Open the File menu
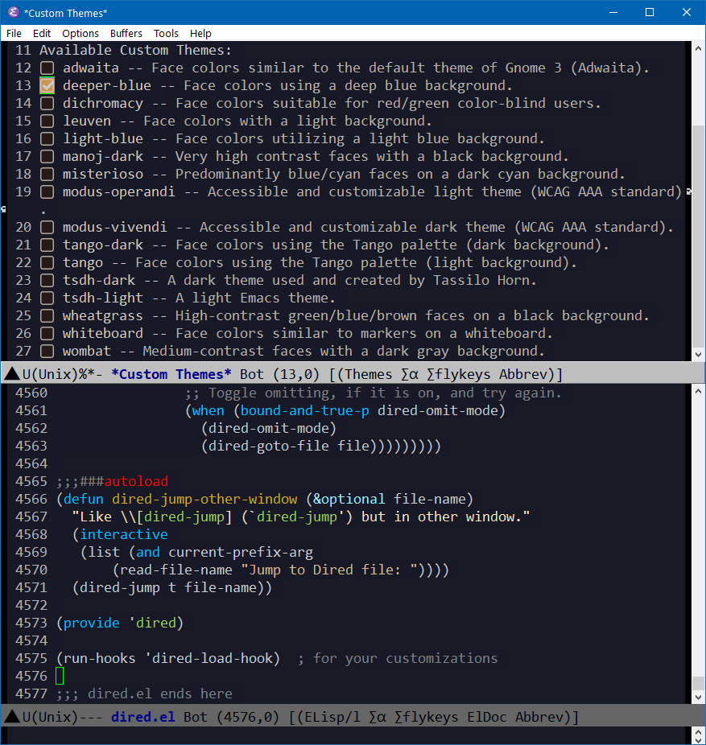706x745 pixels. tap(14, 33)
